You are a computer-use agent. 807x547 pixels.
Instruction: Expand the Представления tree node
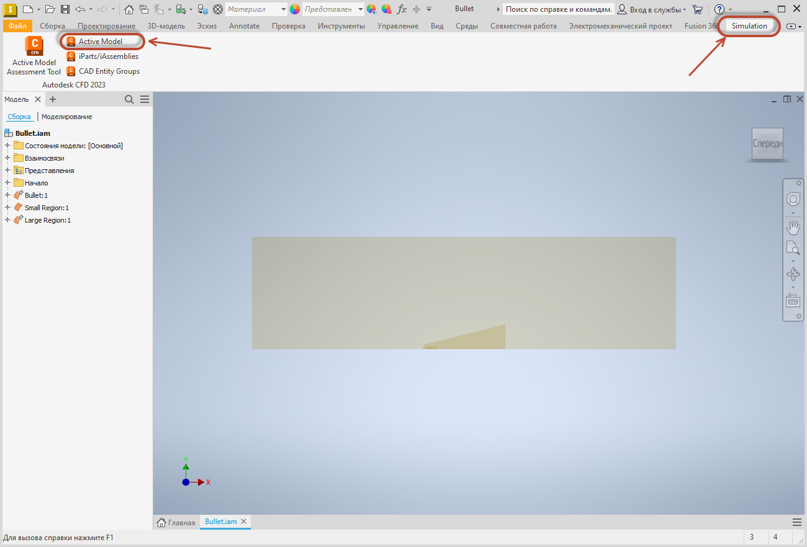tap(7, 171)
